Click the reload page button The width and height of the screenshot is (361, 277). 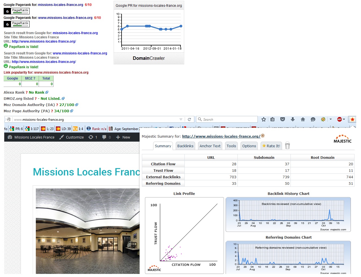click(x=190, y=119)
